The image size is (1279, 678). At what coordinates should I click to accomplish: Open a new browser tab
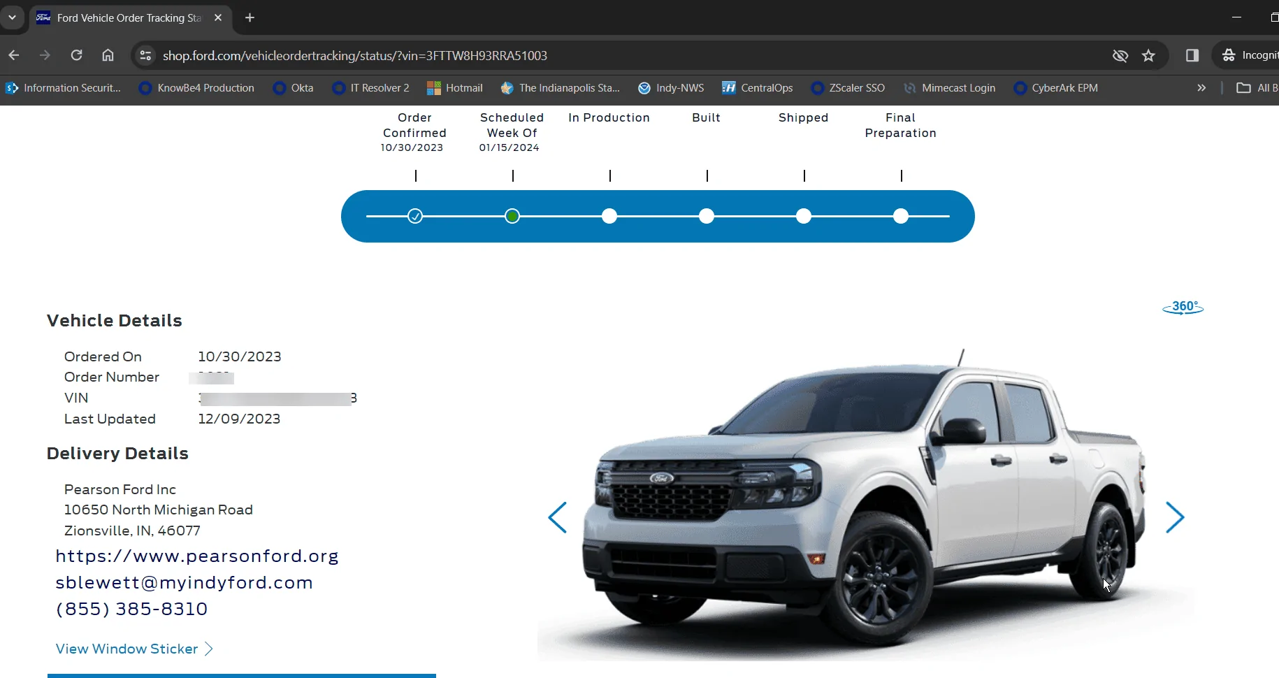click(x=250, y=17)
